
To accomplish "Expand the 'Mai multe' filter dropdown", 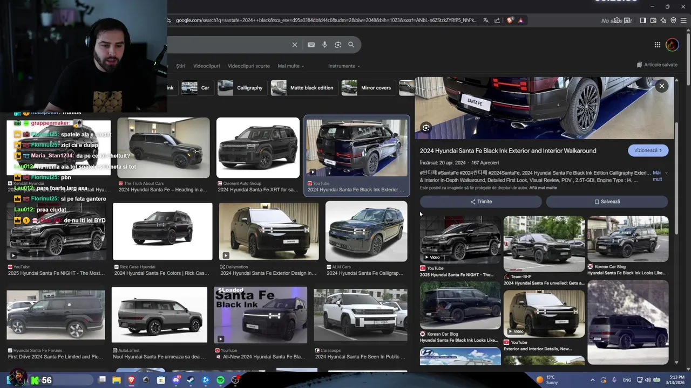I will (291, 66).
